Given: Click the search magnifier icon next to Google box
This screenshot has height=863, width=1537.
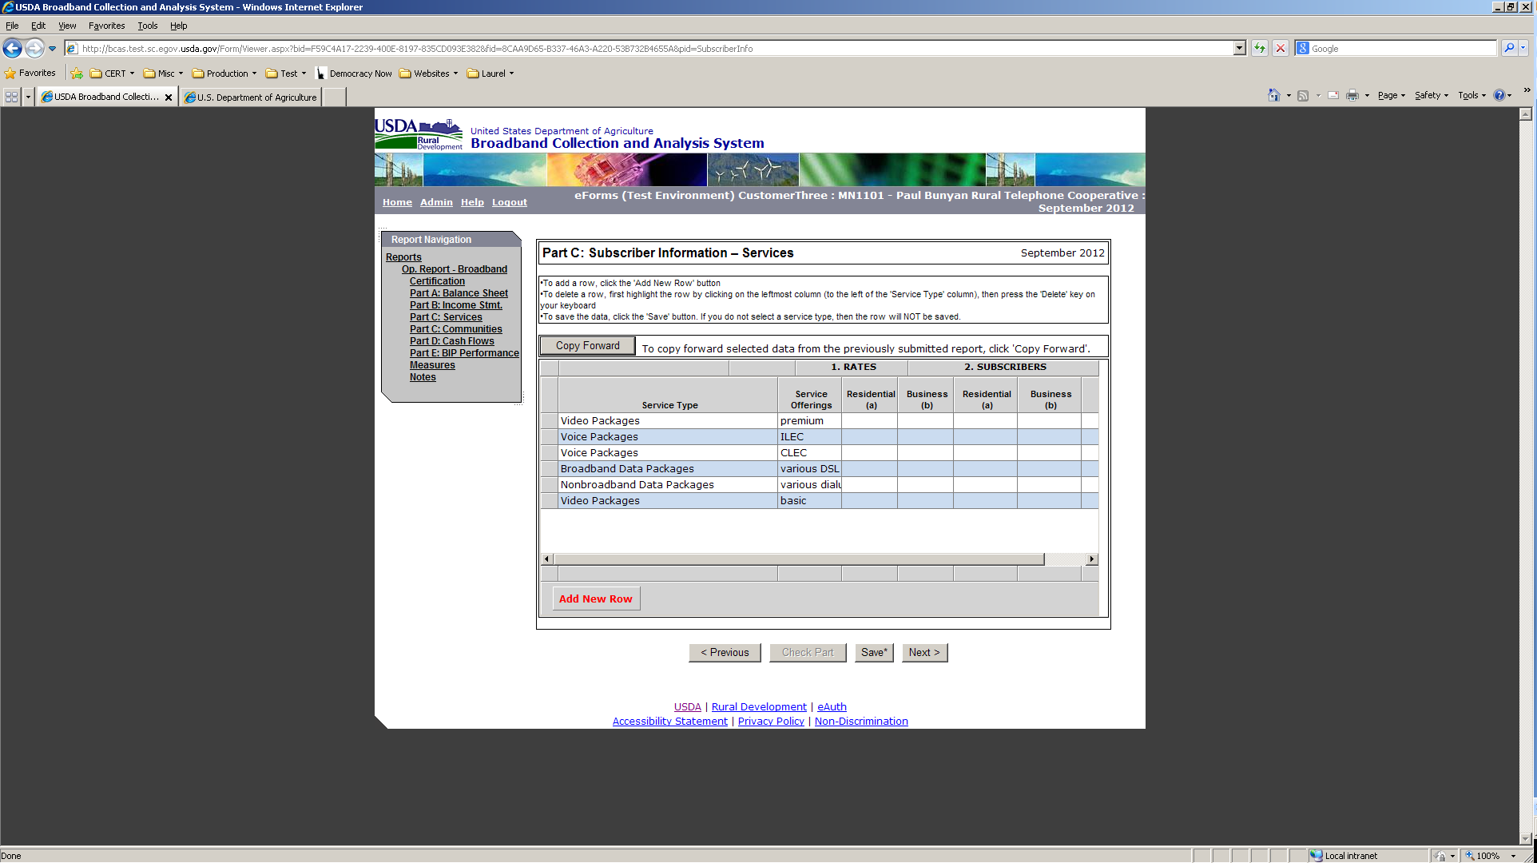Looking at the screenshot, I should tap(1509, 49).
